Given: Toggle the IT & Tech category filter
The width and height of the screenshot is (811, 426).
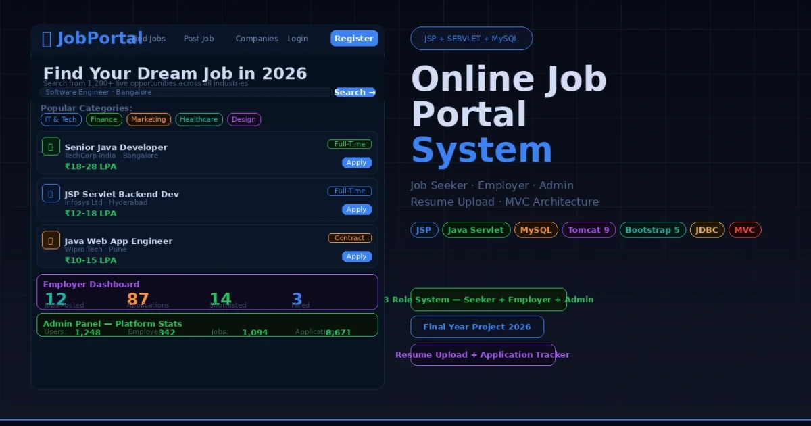Looking at the screenshot, I should click(x=60, y=119).
